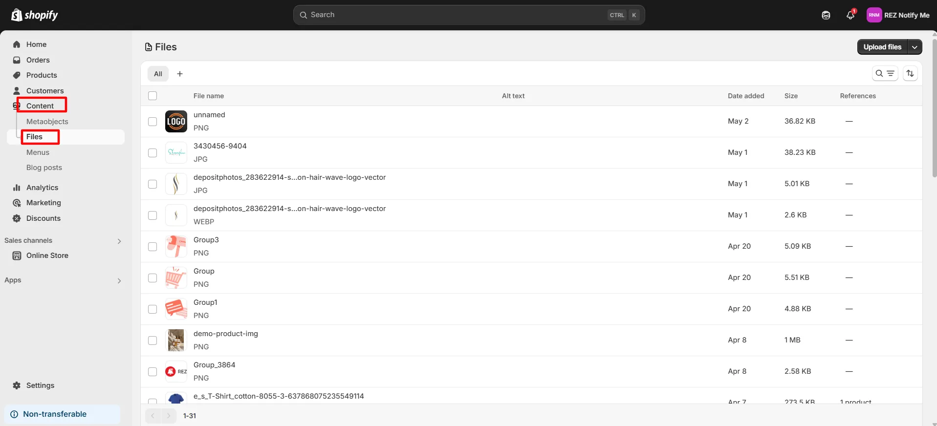Click the Online Store icon
Screen dimensions: 937x426
tap(17, 256)
